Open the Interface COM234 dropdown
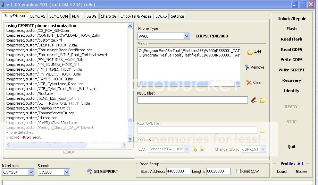The height and width of the screenshot is (185, 318). [31, 172]
